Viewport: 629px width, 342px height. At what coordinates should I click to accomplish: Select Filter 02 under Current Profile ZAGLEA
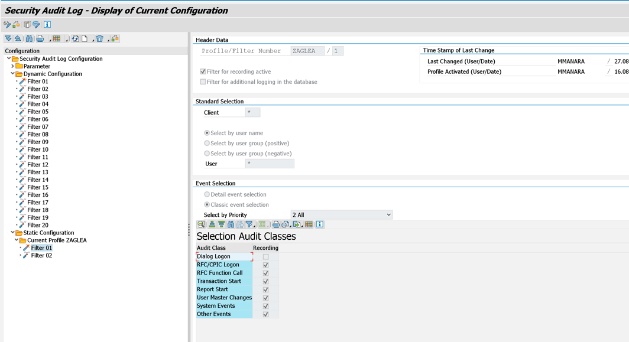click(x=42, y=255)
